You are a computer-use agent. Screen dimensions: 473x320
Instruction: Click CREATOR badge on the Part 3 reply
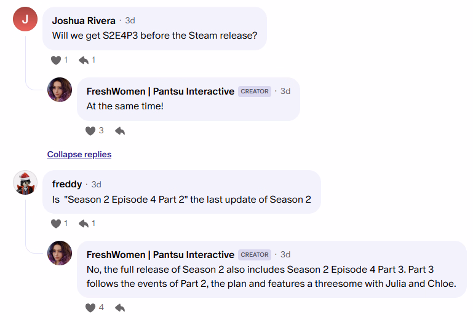coord(255,255)
